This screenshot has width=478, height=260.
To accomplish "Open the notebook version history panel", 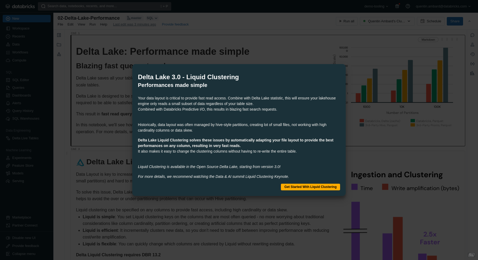I will click(472, 54).
